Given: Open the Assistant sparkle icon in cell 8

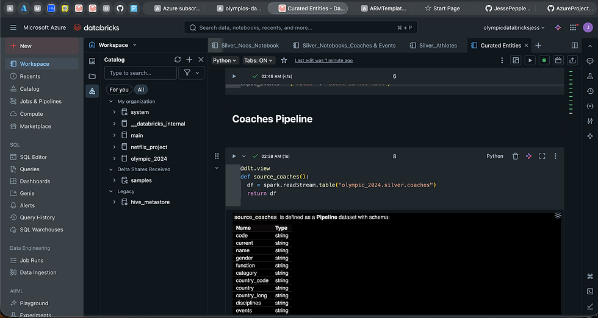Looking at the screenshot, I should pyautogui.click(x=528, y=156).
